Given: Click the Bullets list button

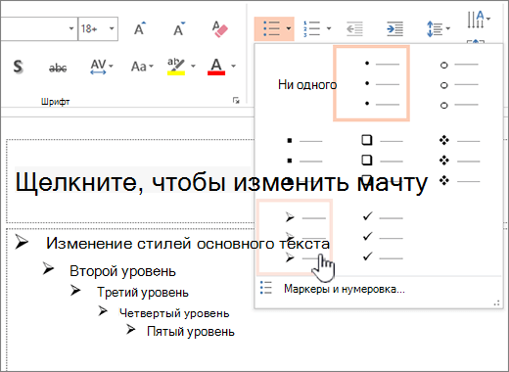Looking at the screenshot, I should [271, 28].
